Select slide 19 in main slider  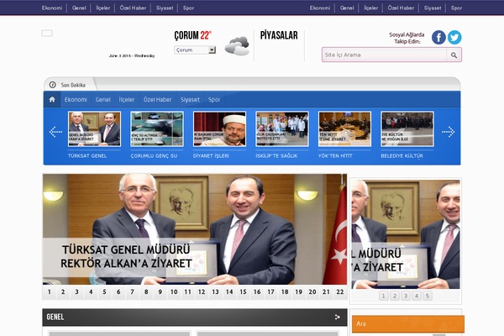click(298, 292)
